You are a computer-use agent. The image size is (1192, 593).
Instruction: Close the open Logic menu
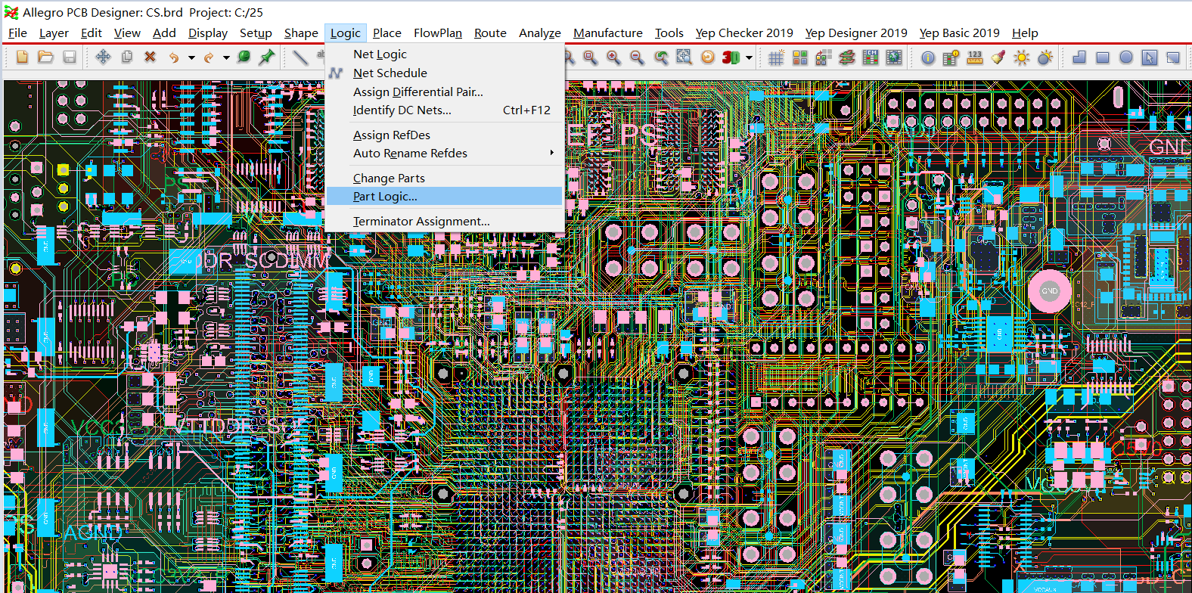pyautogui.click(x=346, y=33)
